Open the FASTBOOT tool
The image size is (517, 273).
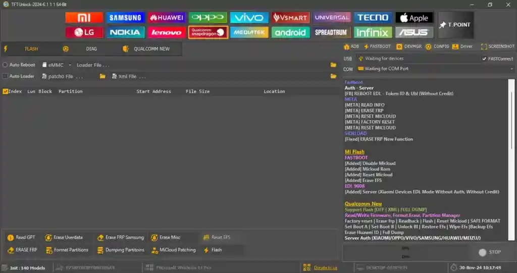377,47
